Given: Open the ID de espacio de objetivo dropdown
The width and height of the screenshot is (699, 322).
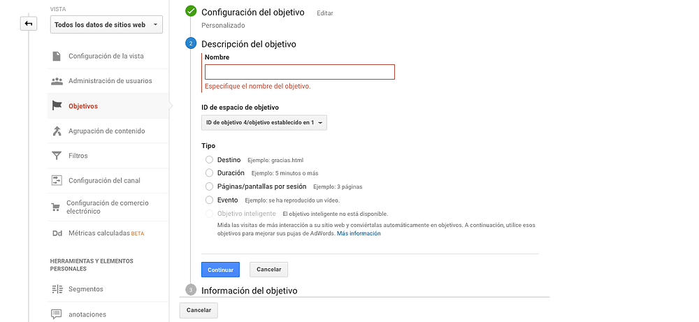Looking at the screenshot, I should point(264,122).
